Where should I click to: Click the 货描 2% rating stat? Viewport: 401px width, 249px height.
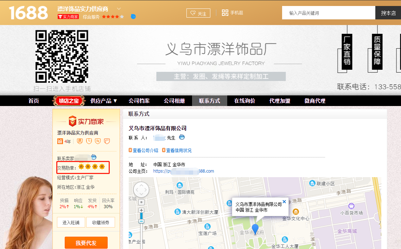tap(64, 204)
